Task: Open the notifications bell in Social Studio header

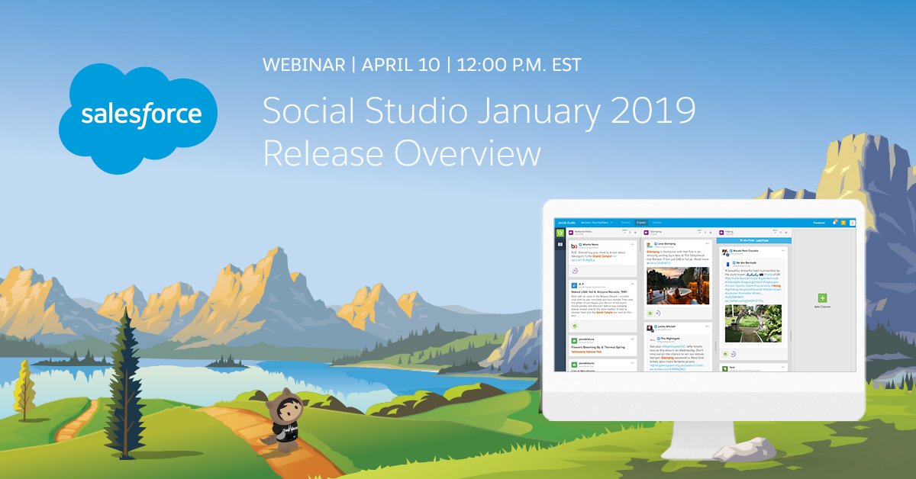Action: (x=834, y=223)
